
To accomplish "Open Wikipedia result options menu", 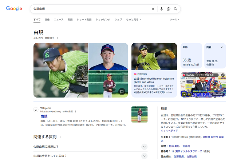I will click(75, 111).
